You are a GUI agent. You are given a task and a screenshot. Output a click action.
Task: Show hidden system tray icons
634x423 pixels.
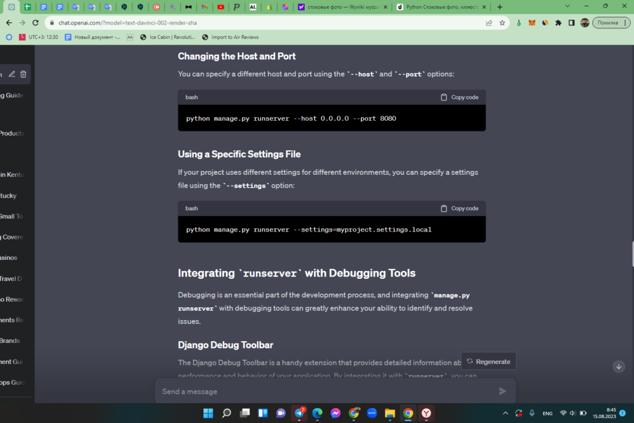coord(505,413)
